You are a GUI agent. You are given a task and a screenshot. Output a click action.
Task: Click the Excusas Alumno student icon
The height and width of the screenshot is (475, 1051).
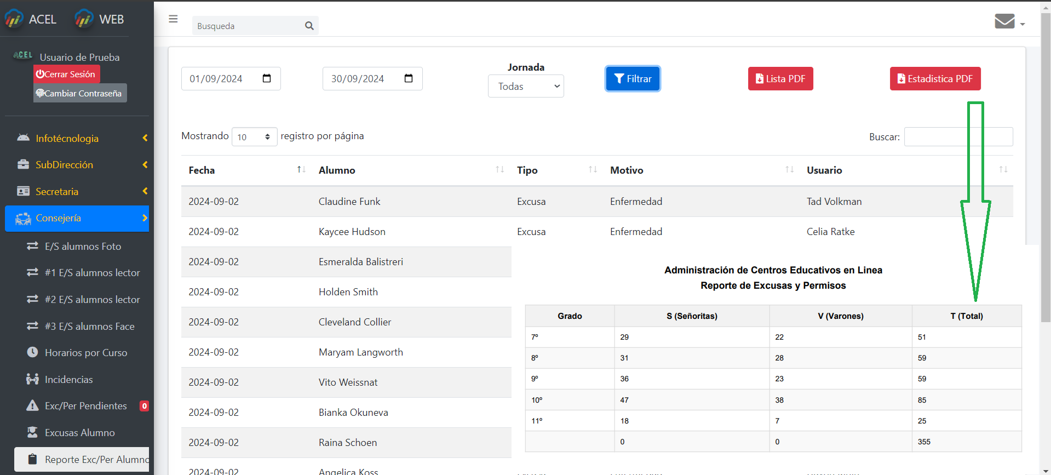coord(32,432)
